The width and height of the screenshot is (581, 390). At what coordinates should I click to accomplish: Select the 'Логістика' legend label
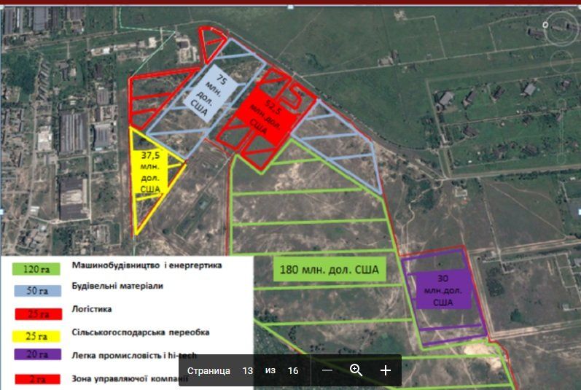[92, 309]
